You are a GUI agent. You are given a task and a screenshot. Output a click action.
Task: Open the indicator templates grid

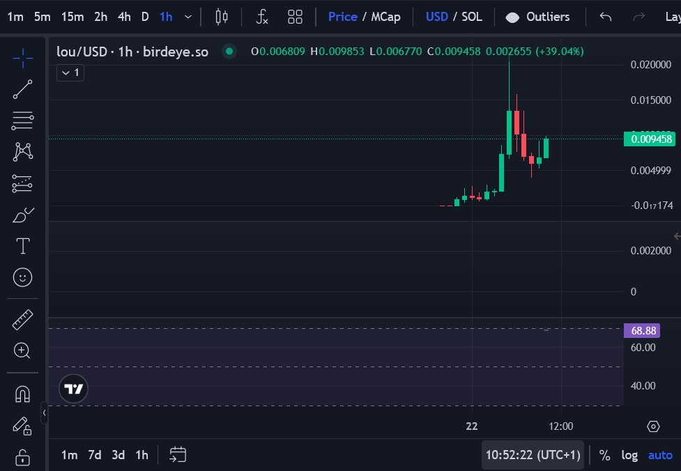pos(295,17)
